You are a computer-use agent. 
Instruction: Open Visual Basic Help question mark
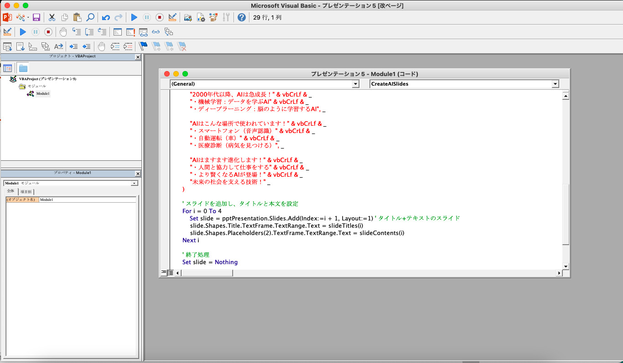click(242, 17)
